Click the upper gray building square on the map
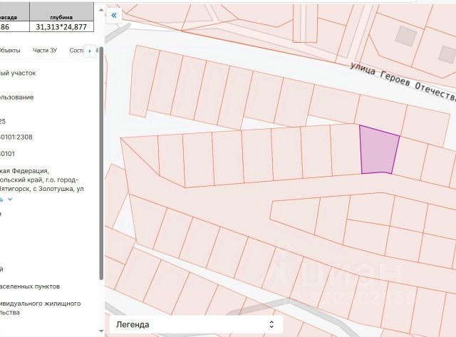This screenshot has height=337, width=456. pyautogui.click(x=406, y=36)
